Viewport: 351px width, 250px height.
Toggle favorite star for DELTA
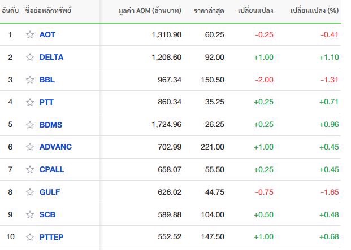30,58
